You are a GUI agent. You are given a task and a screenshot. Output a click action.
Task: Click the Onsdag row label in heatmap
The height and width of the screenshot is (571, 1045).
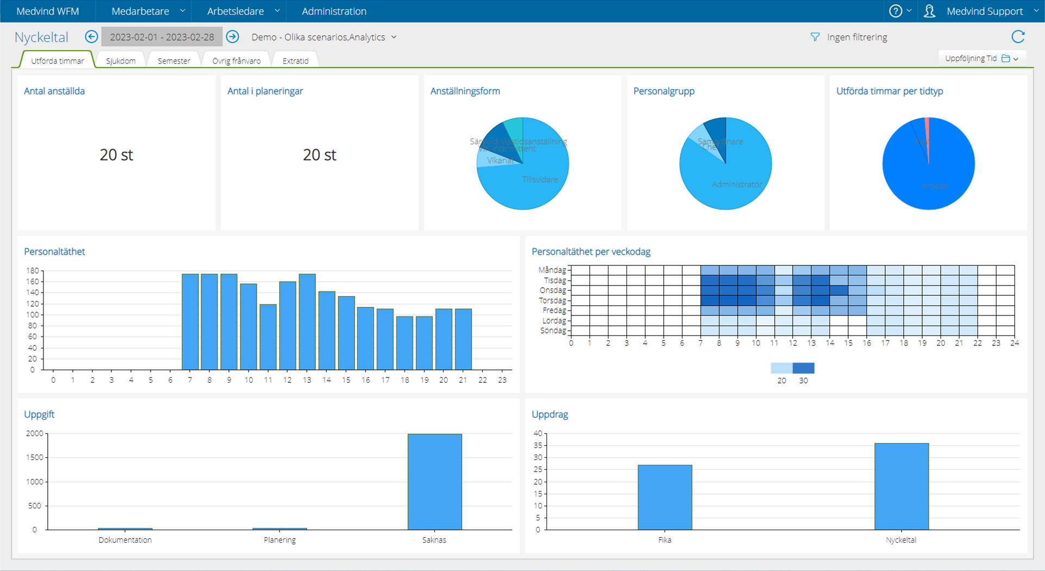552,290
